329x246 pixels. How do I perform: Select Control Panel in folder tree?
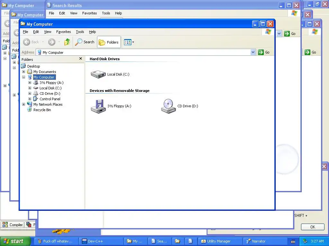pos(50,99)
